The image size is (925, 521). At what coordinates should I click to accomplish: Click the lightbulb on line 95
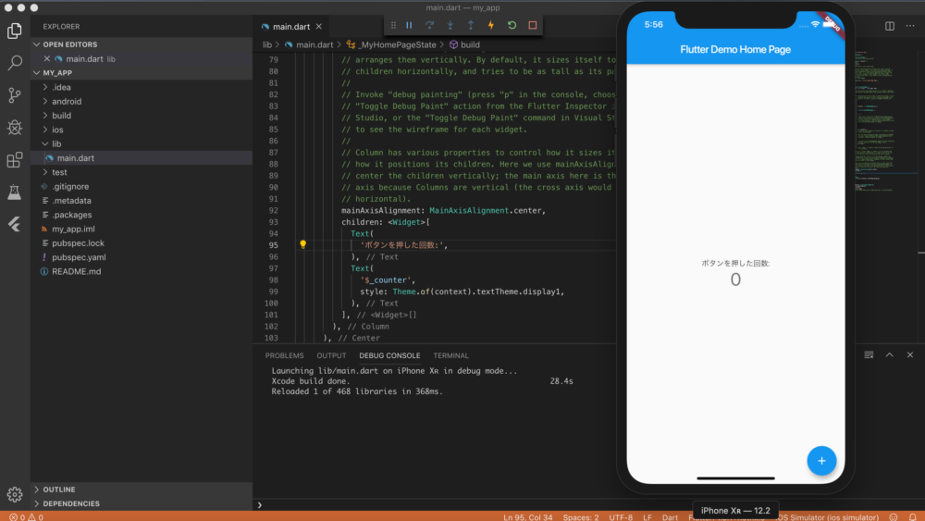pos(302,244)
